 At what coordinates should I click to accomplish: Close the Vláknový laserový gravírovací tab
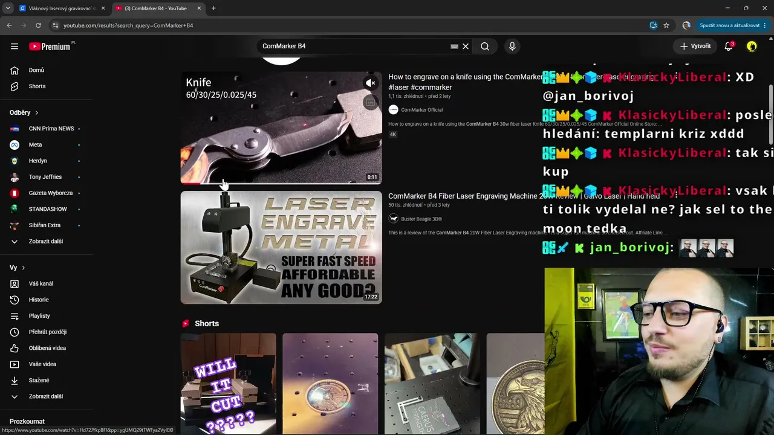coord(103,8)
